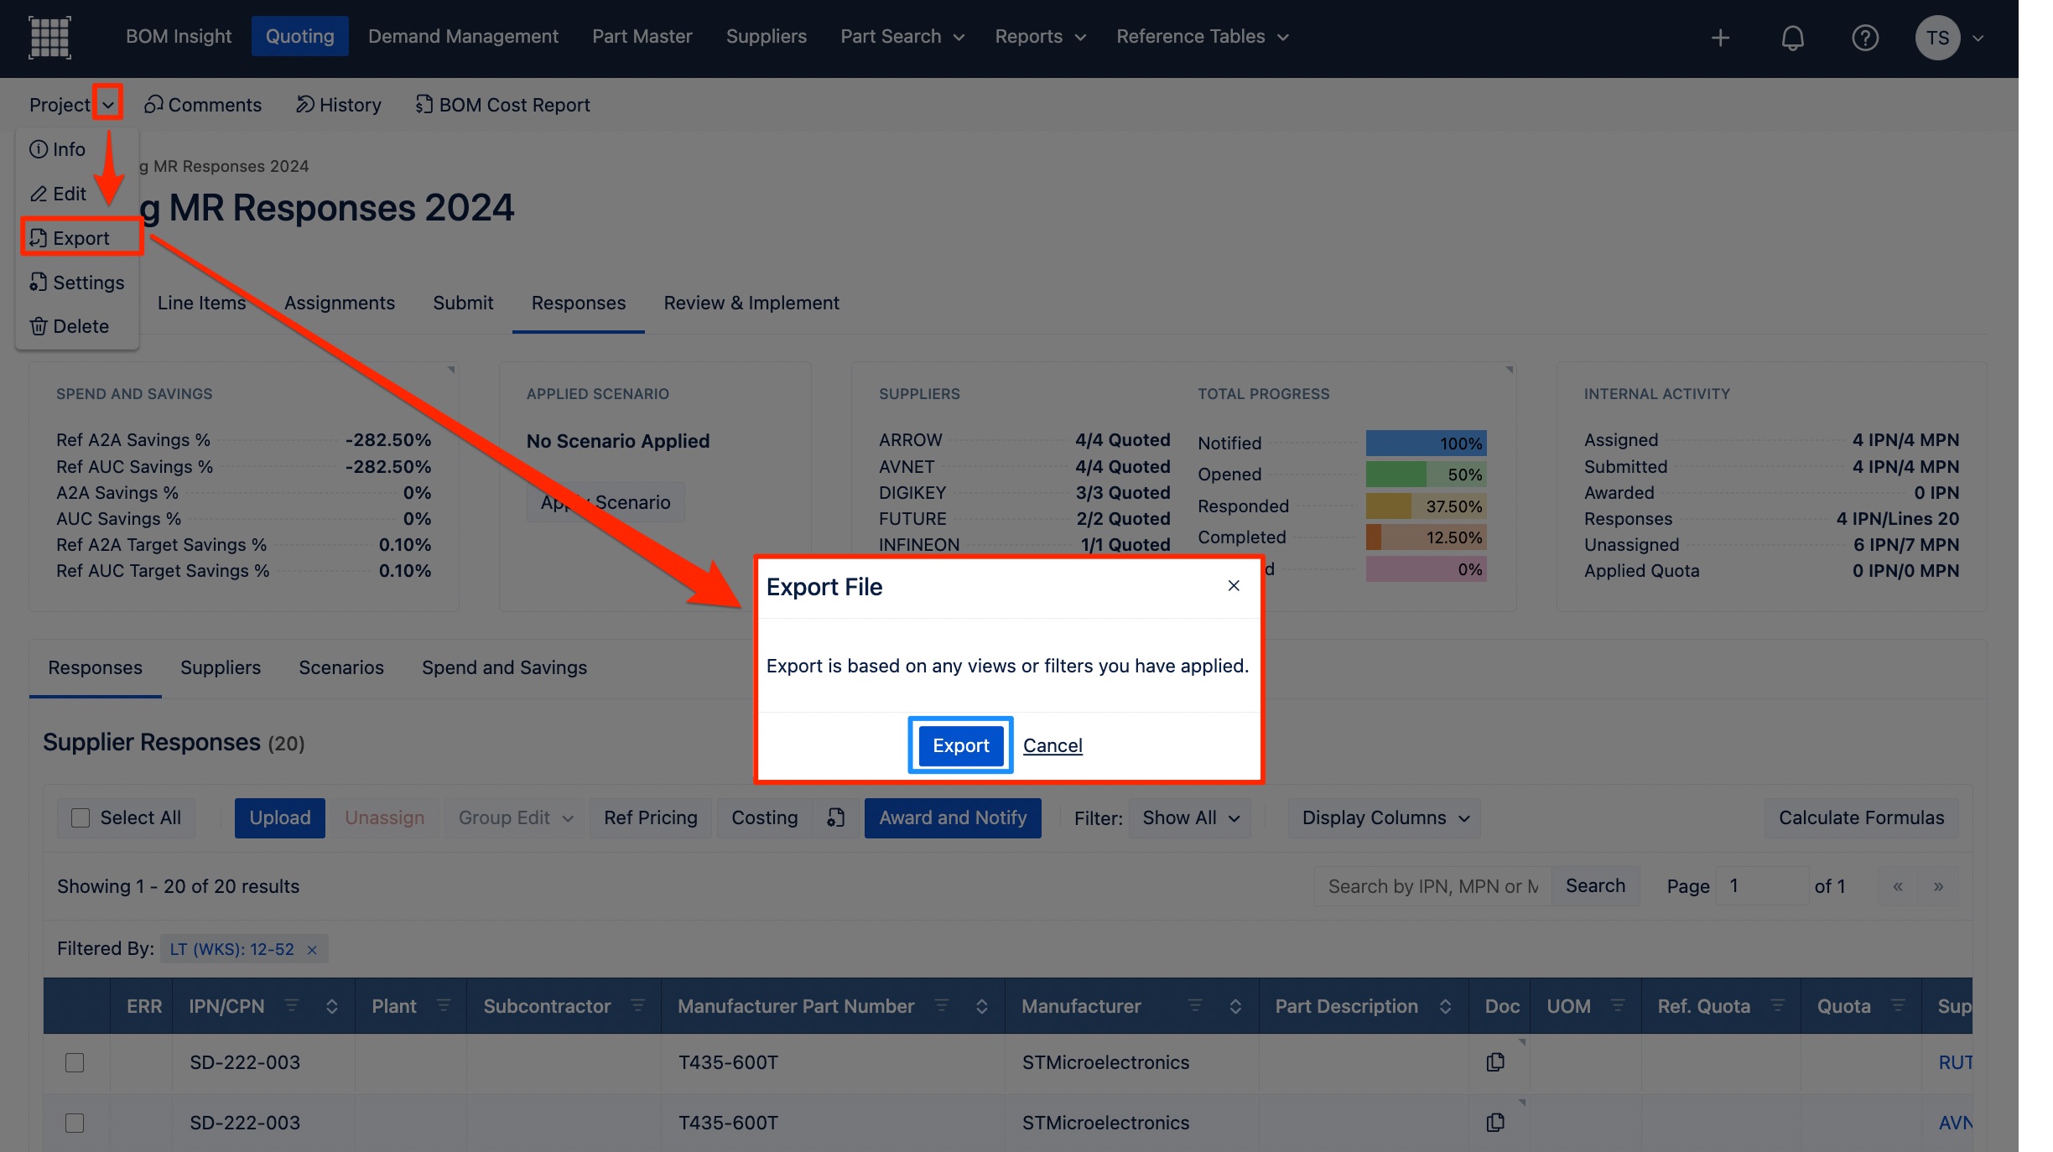Open the Show All filter dropdown
This screenshot has height=1152, width=2053.
tap(1191, 817)
